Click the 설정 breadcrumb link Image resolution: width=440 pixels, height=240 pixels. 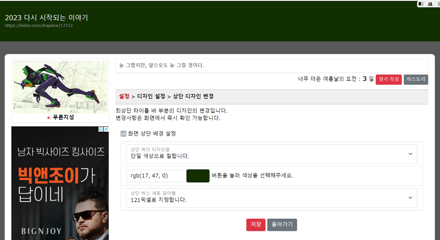pyautogui.click(x=124, y=96)
